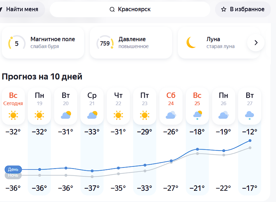Click the cloudy icon for Saturday 24
Viewport: 276px width, 202px height.
171,116
